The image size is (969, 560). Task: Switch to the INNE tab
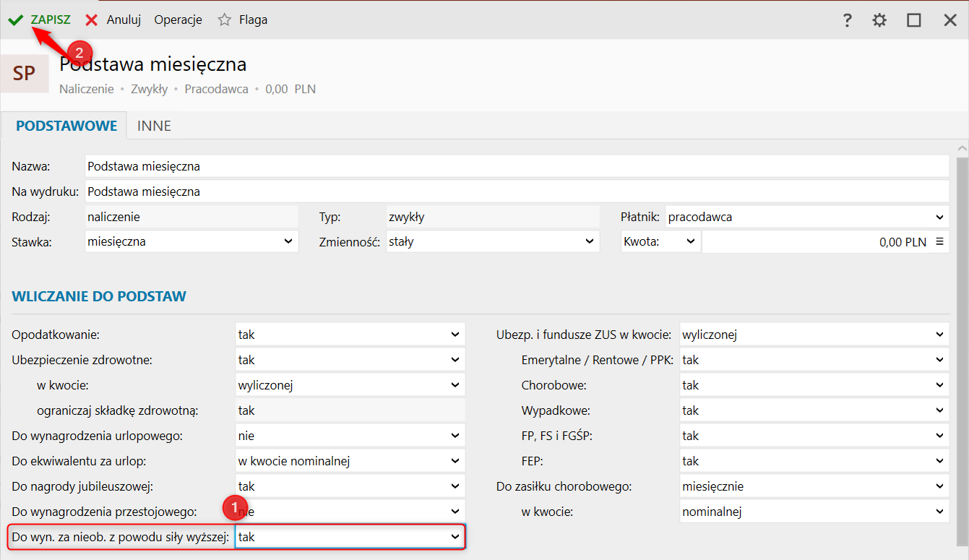tap(154, 126)
